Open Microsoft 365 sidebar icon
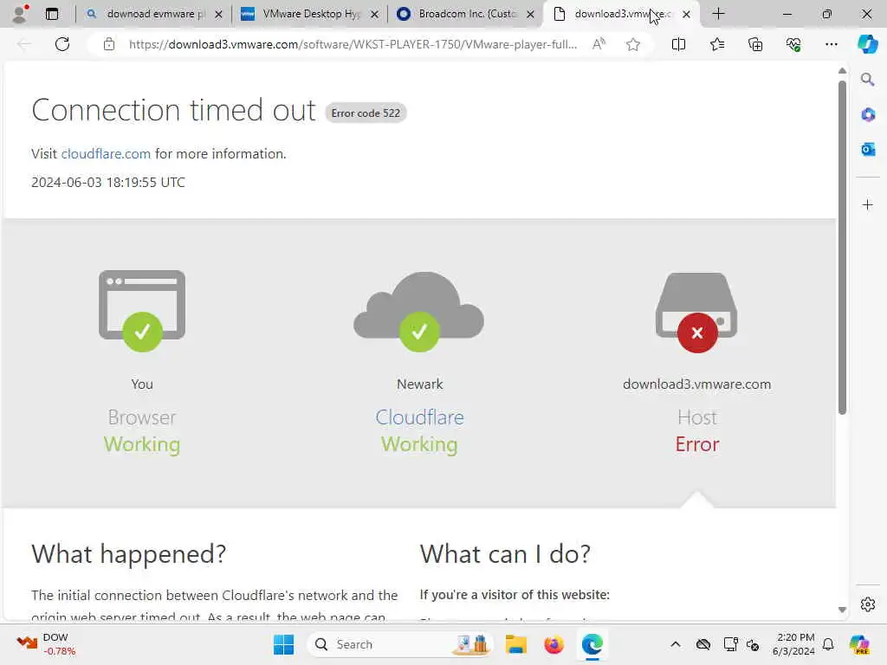Image resolution: width=887 pixels, height=665 pixels. pyautogui.click(x=868, y=115)
